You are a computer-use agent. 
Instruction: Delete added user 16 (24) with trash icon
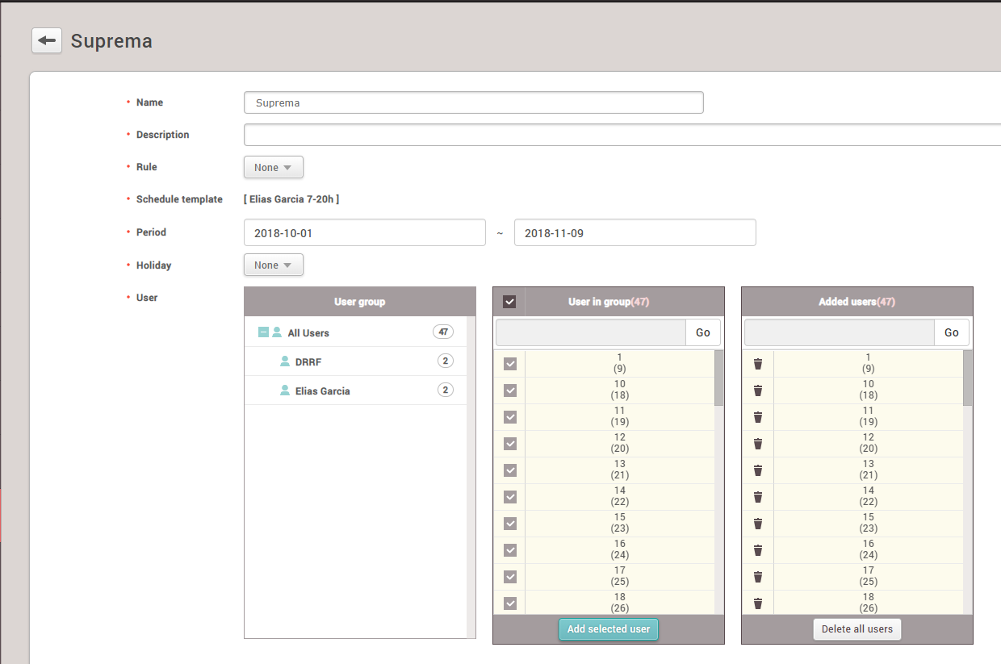[757, 550]
